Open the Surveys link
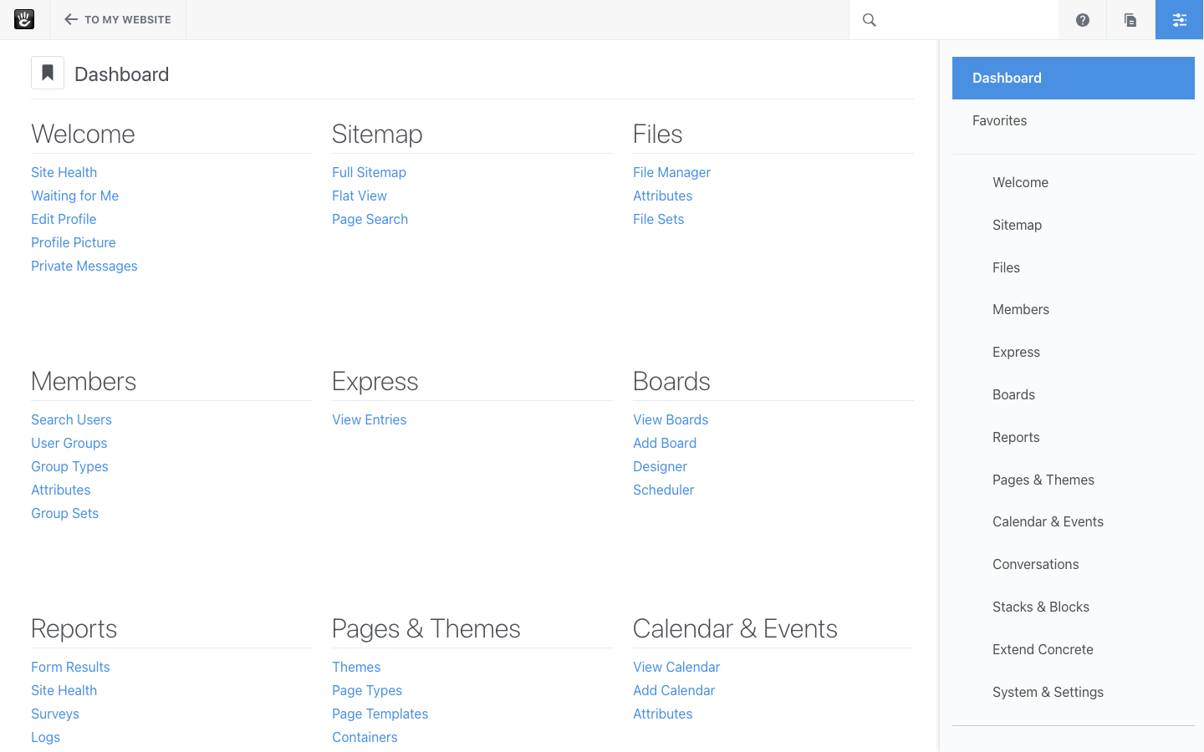 55,714
